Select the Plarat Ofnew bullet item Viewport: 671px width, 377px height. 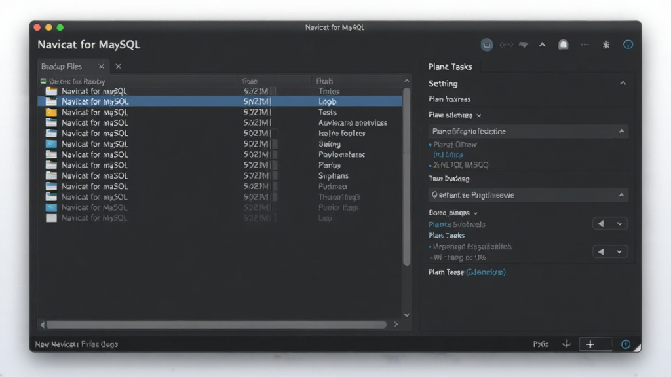(455, 145)
